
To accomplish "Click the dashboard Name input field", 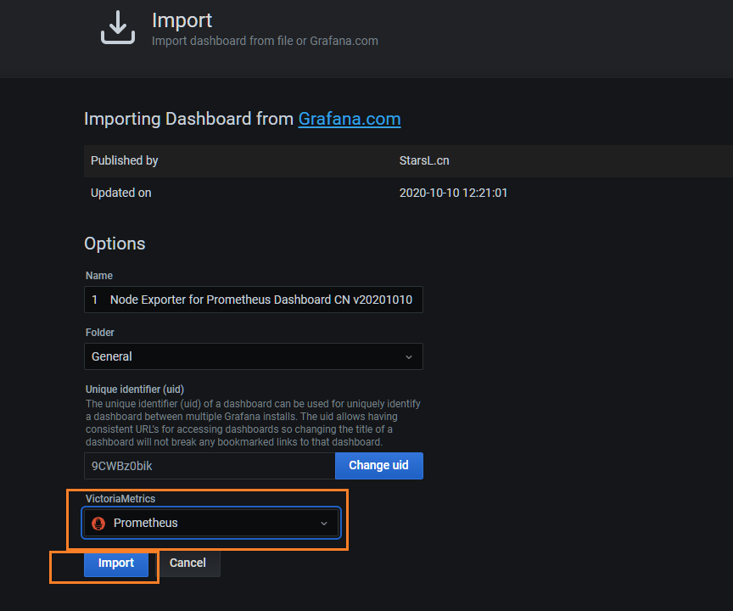I will tap(254, 300).
